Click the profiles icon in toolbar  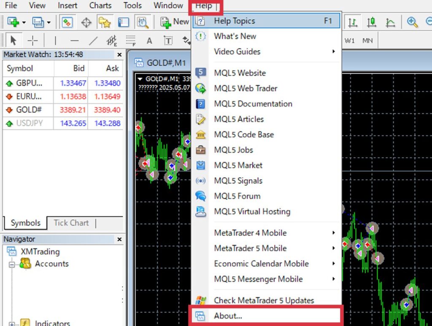38,22
